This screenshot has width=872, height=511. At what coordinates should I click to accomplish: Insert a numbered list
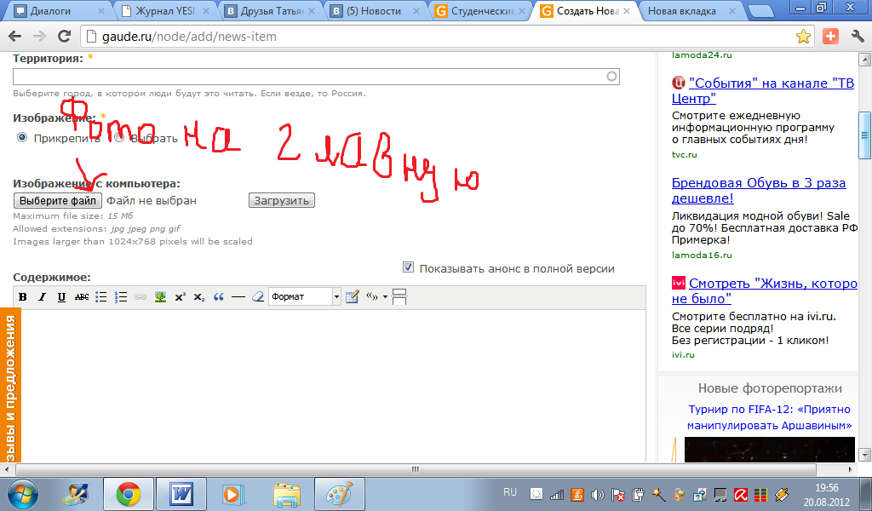[x=121, y=297]
